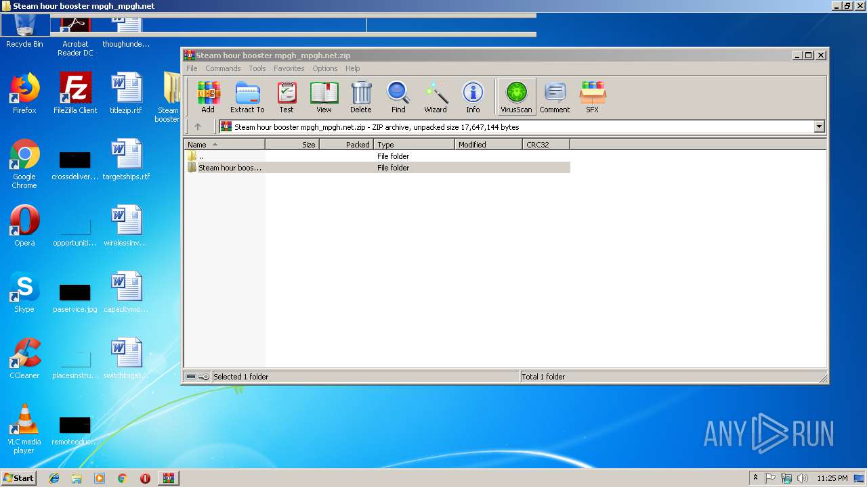Sort by the Name column header
This screenshot has height=487, width=867.
click(225, 144)
